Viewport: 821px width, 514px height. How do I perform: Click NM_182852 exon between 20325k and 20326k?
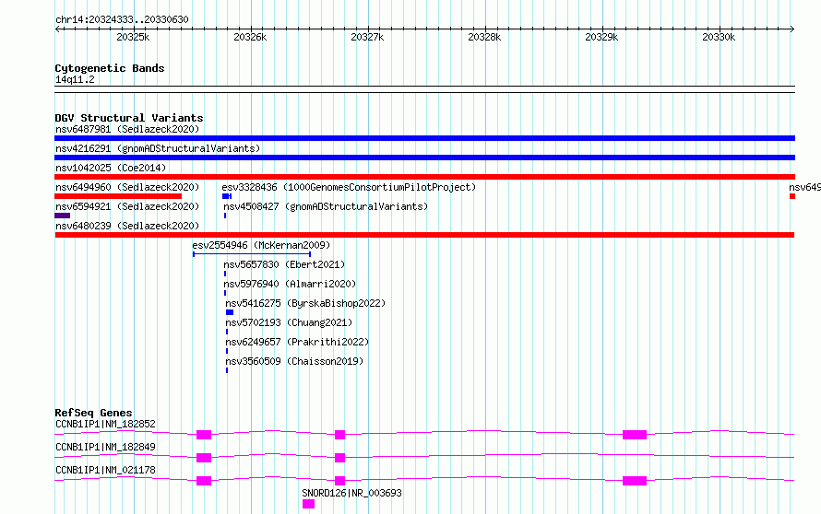(x=204, y=435)
